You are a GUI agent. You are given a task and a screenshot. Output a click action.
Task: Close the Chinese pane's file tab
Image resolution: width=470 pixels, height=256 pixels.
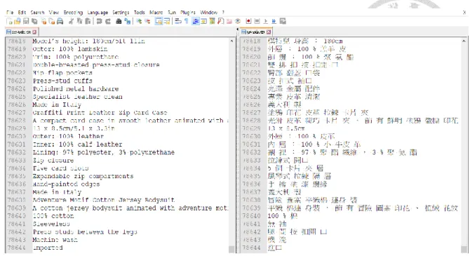coord(269,32)
